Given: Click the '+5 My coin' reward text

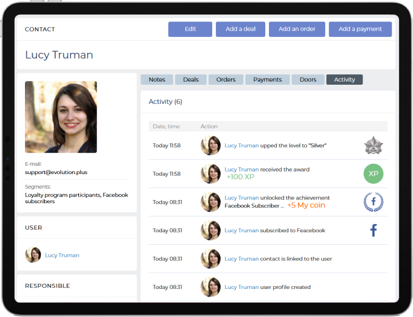Looking at the screenshot, I should click(306, 205).
